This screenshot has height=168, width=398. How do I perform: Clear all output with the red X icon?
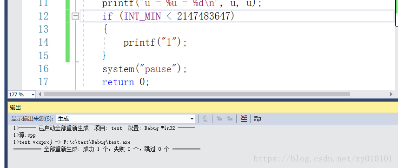coord(244,119)
